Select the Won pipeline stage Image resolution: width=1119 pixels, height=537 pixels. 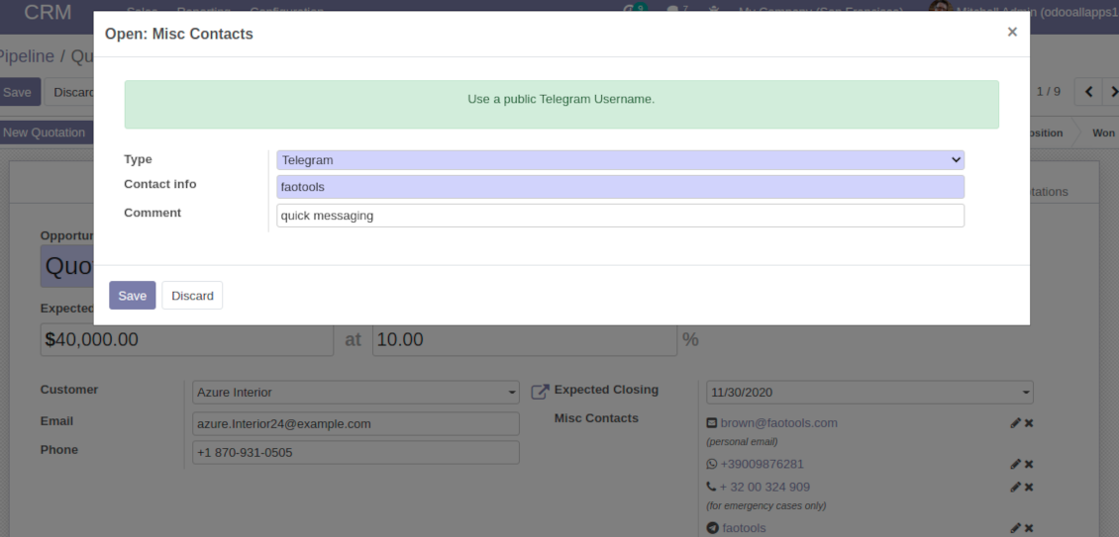point(1102,133)
